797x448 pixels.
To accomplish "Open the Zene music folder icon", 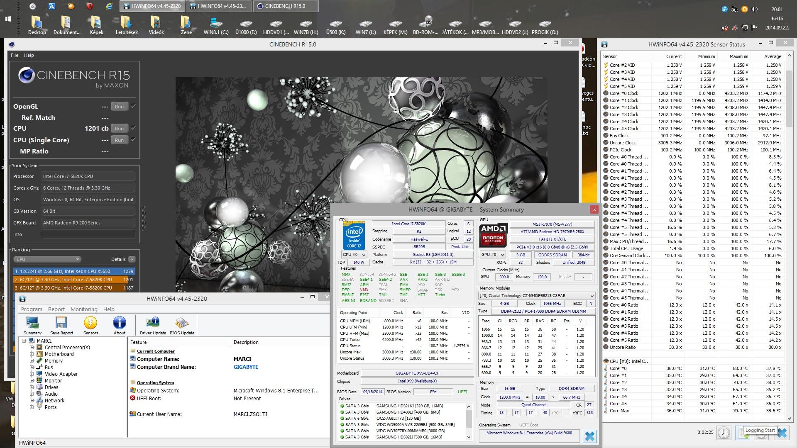I will (x=186, y=25).
